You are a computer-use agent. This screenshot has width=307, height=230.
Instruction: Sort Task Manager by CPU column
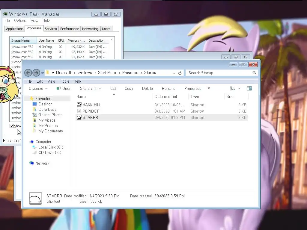click(x=61, y=40)
